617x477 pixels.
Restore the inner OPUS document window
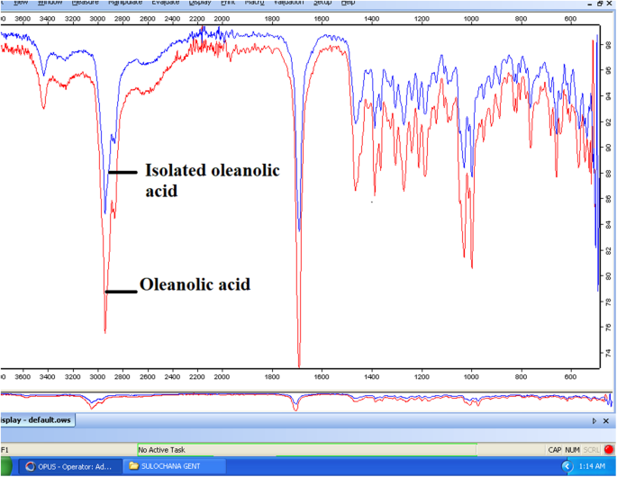click(x=600, y=3)
